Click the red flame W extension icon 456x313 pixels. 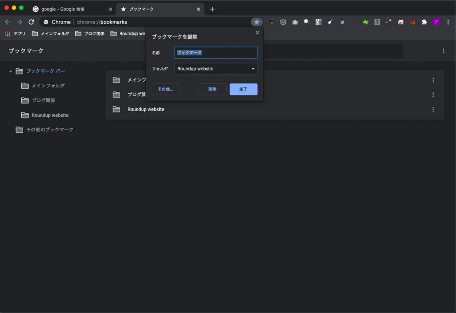tap(412, 22)
